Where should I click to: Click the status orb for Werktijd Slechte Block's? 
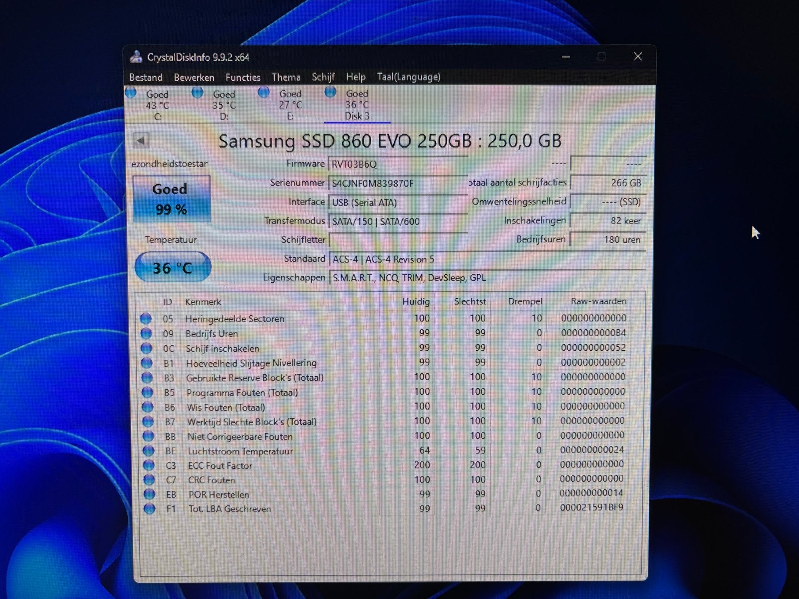point(148,421)
